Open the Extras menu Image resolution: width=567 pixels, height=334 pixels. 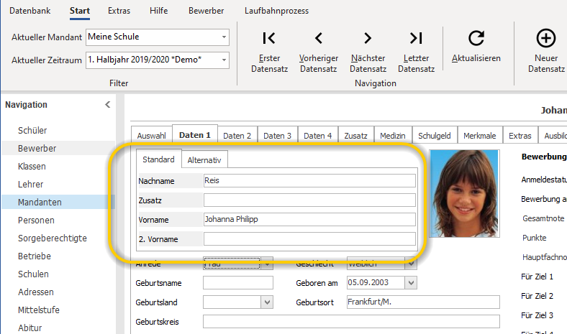(x=119, y=11)
